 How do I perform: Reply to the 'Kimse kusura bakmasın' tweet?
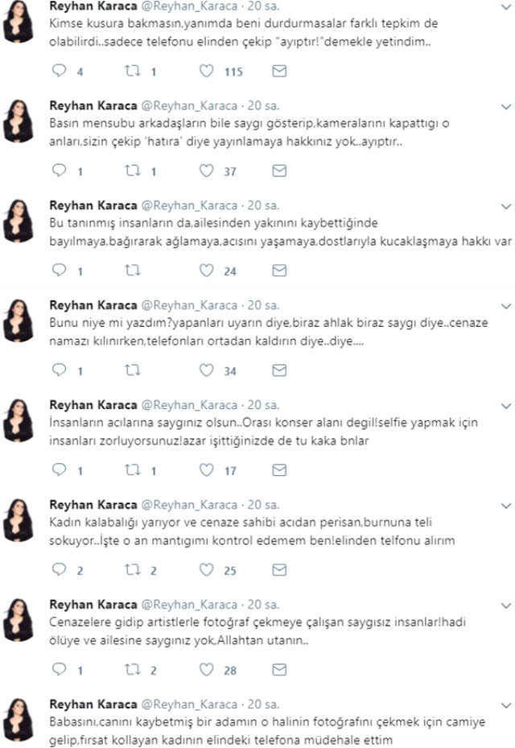(59, 71)
